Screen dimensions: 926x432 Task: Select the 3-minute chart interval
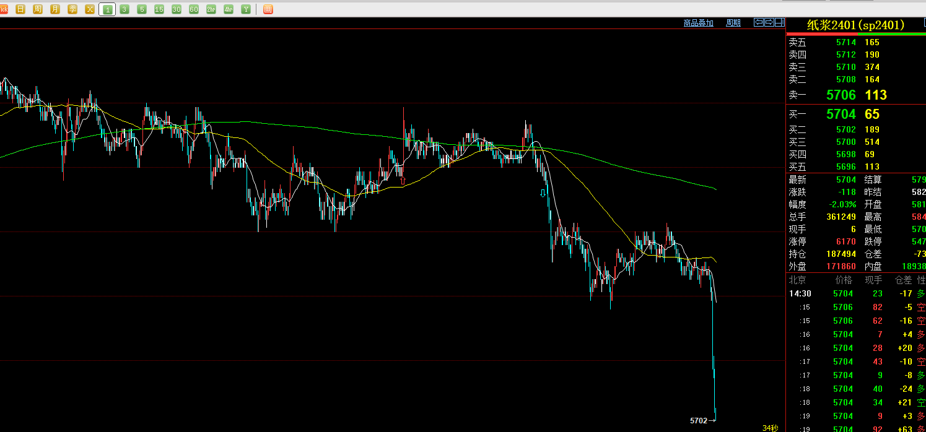point(124,9)
